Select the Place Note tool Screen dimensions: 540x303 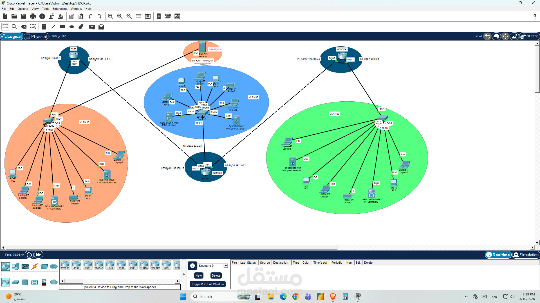point(44,27)
